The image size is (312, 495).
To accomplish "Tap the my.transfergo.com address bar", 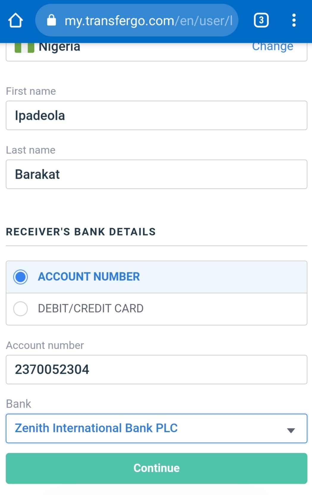I will pyautogui.click(x=137, y=20).
